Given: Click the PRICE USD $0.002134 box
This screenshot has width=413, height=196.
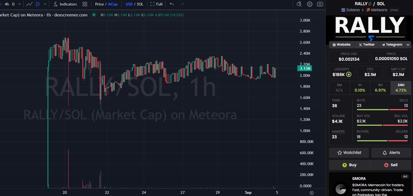Looking at the screenshot, I should 349,57.
